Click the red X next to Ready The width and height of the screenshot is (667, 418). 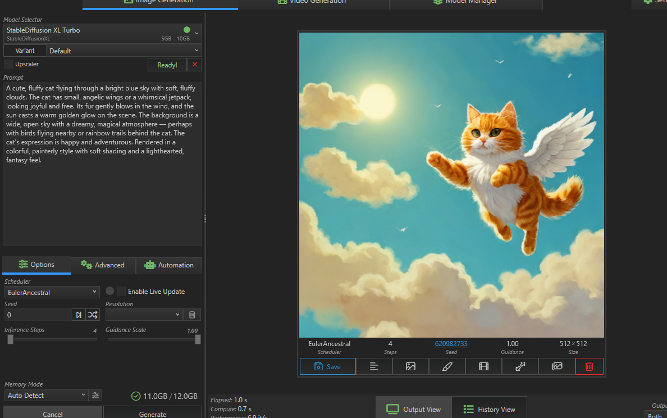[195, 65]
